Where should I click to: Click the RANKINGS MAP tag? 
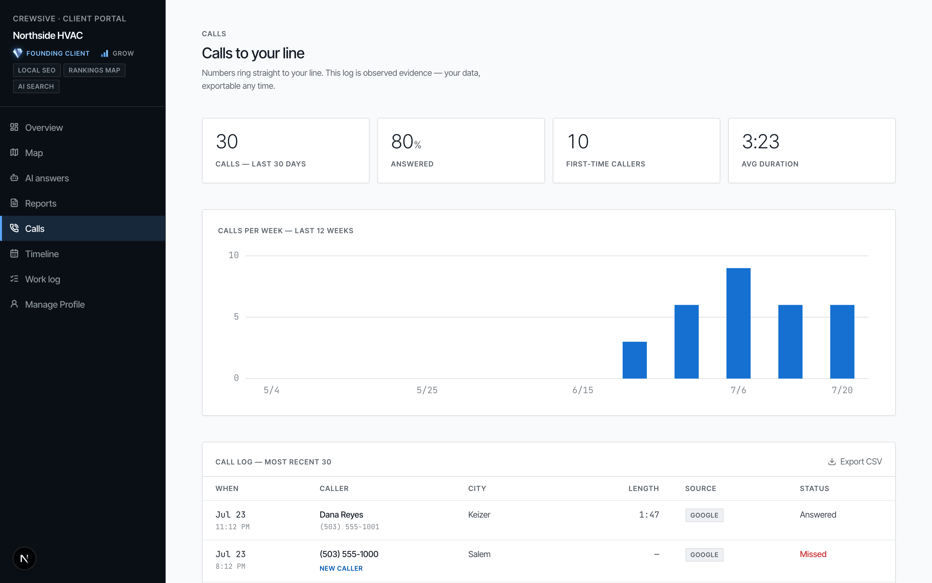tap(94, 70)
